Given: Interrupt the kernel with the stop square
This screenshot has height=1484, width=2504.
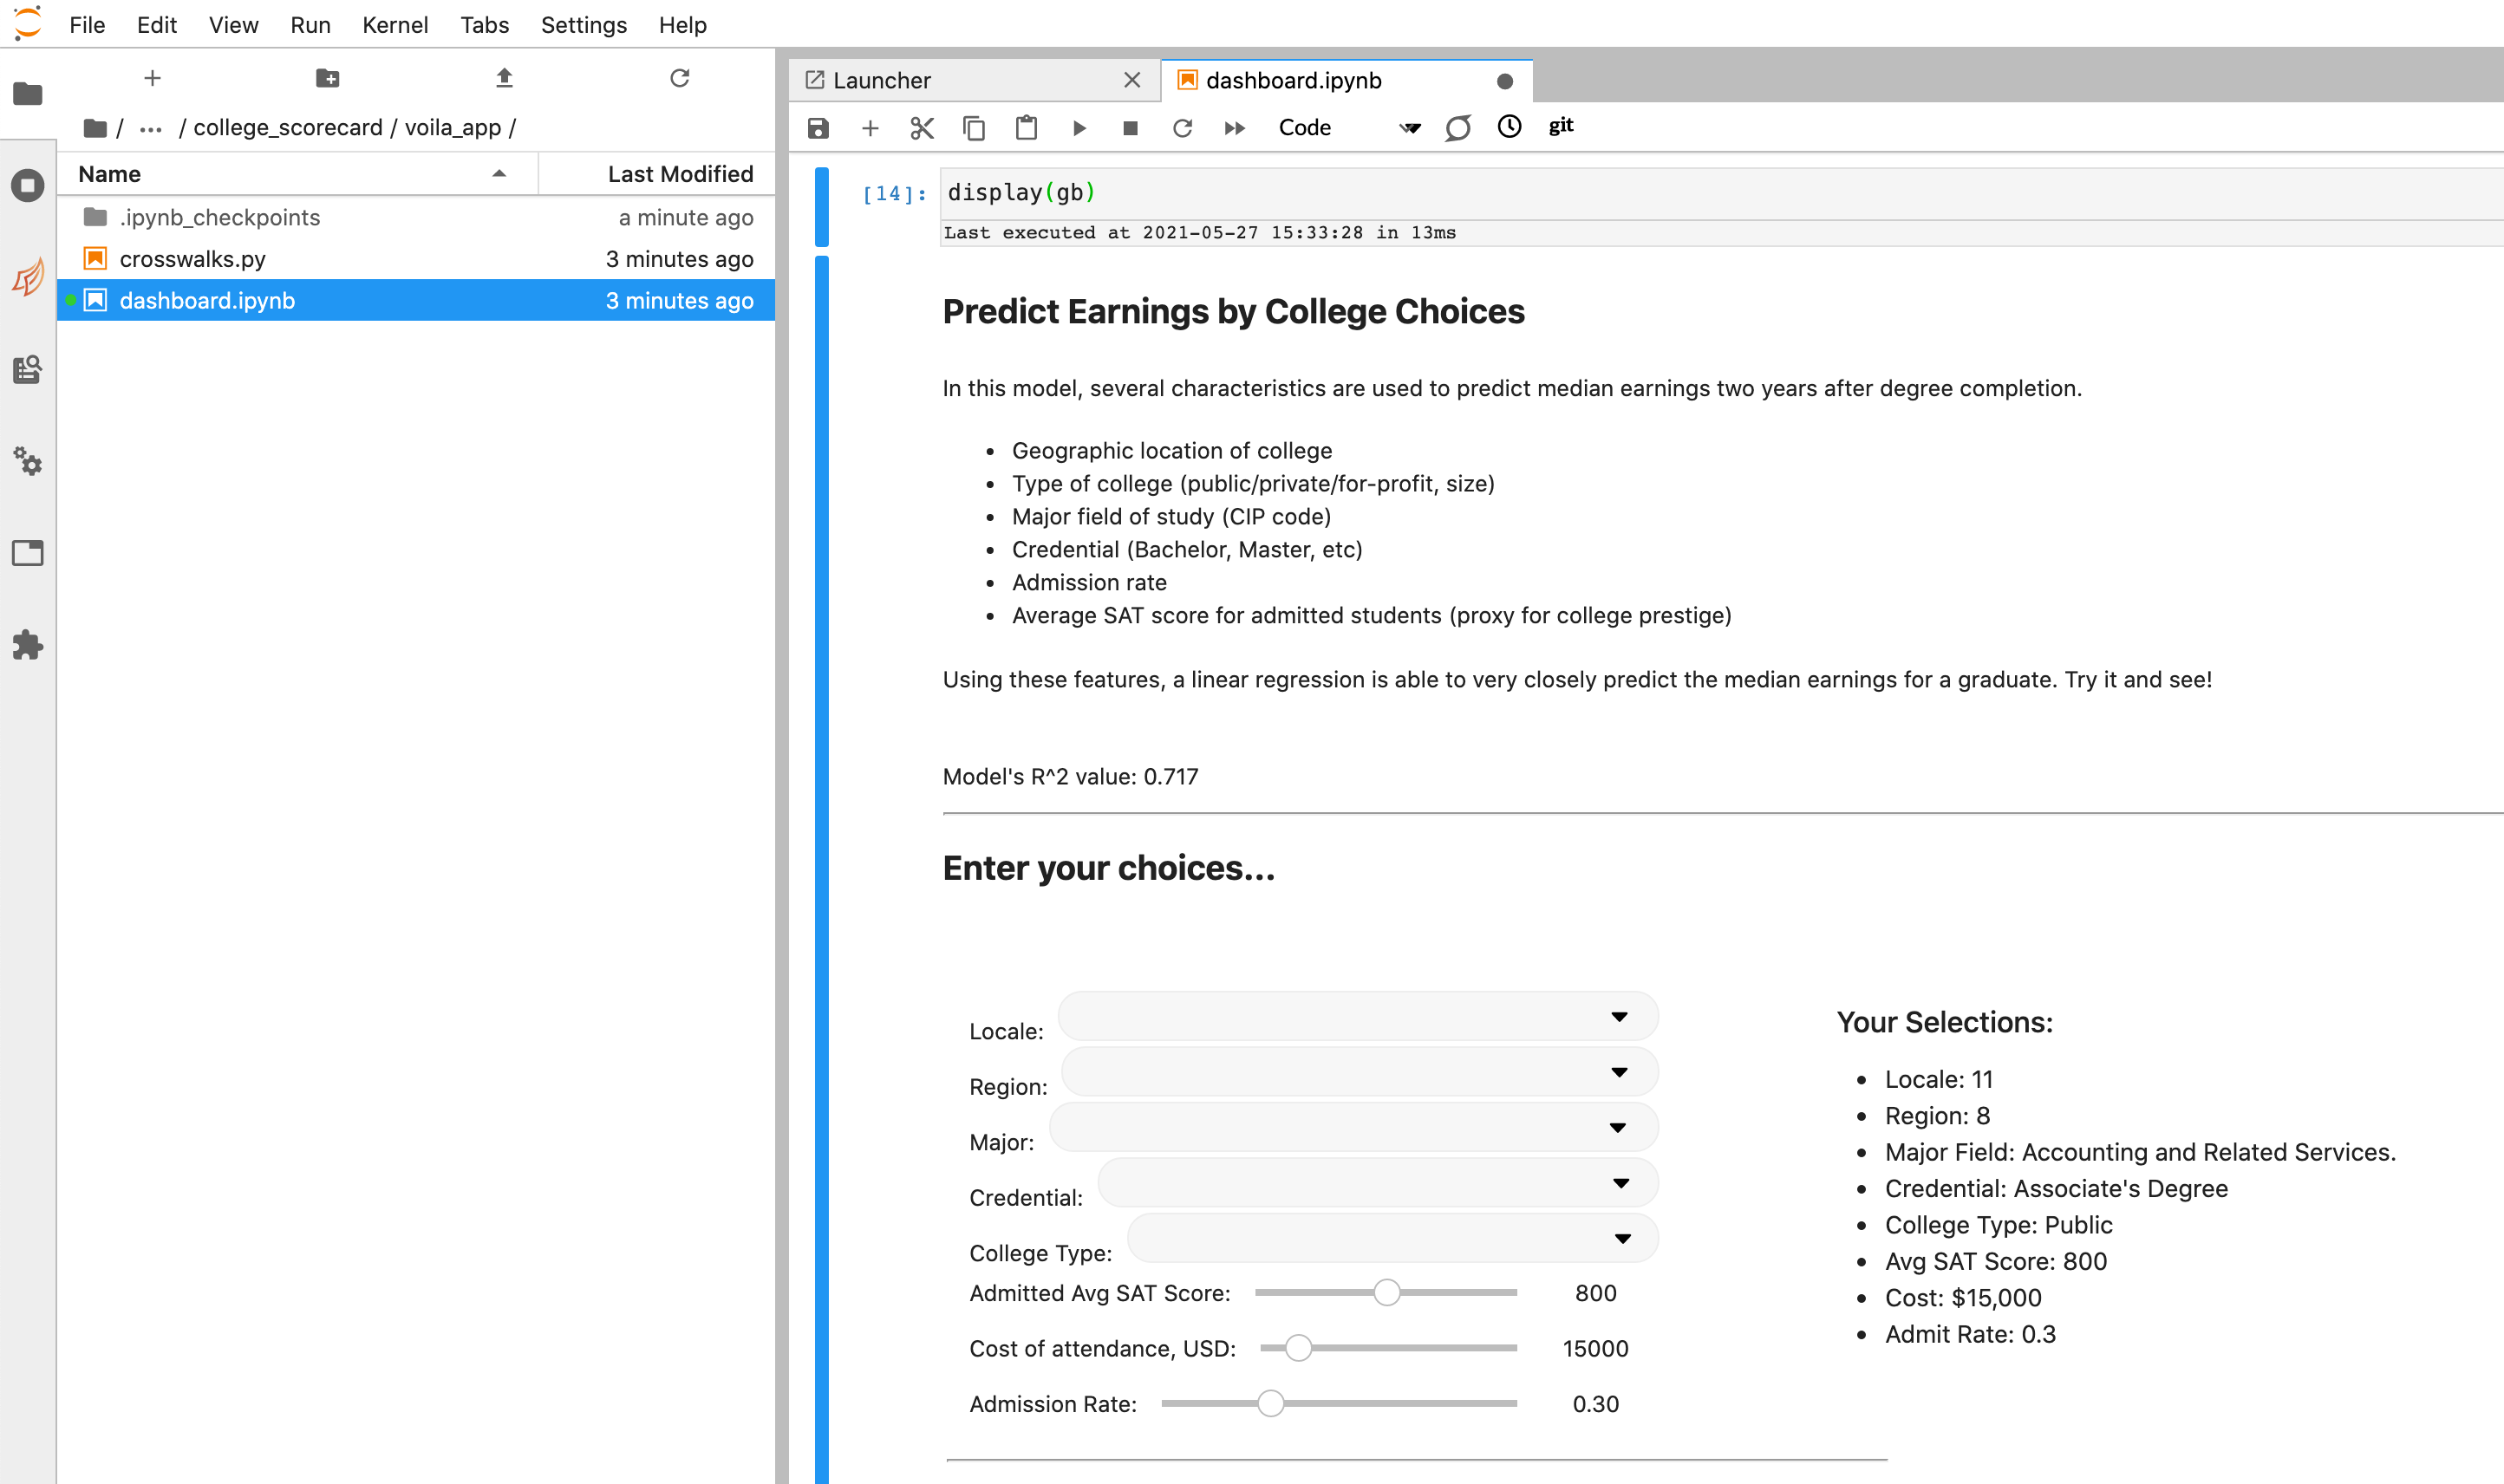Looking at the screenshot, I should coord(1130,128).
